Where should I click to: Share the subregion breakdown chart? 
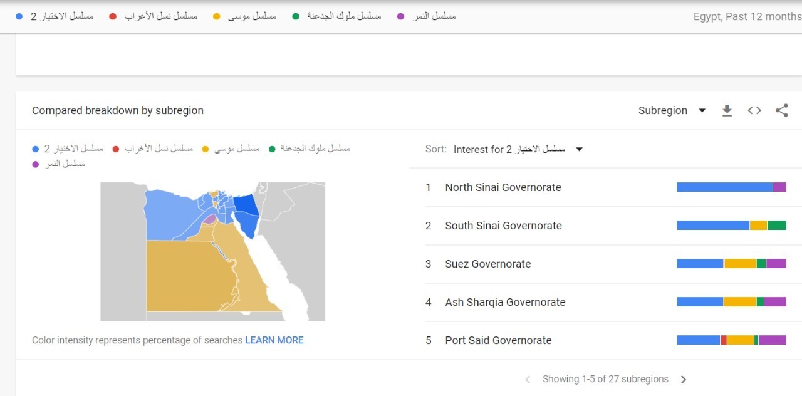[781, 111]
